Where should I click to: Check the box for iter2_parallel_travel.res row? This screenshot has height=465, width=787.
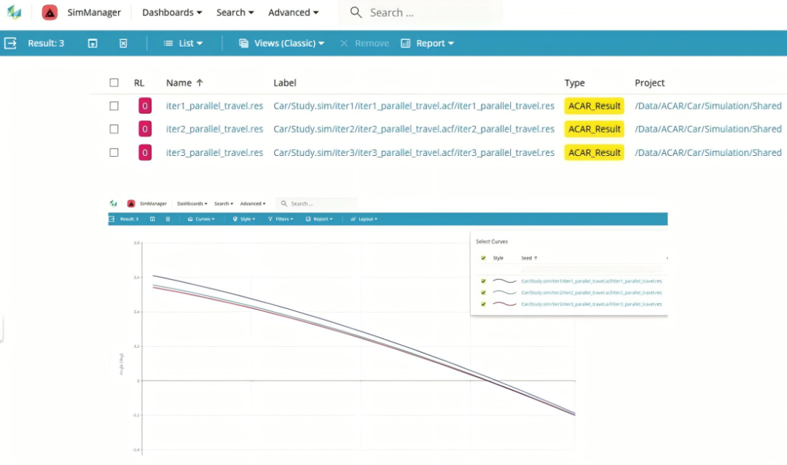[x=114, y=129]
